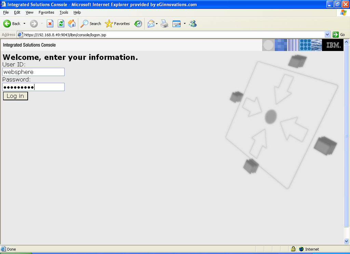Click the vertical scrollbar thumb
This screenshot has height=254, width=350.
(x=347, y=136)
